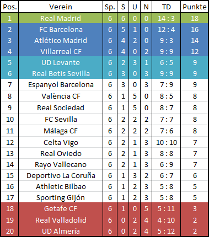Click the Athletic Bilbao entry
Image resolution: width=209 pixels, height=237 pixels.
tap(61, 187)
